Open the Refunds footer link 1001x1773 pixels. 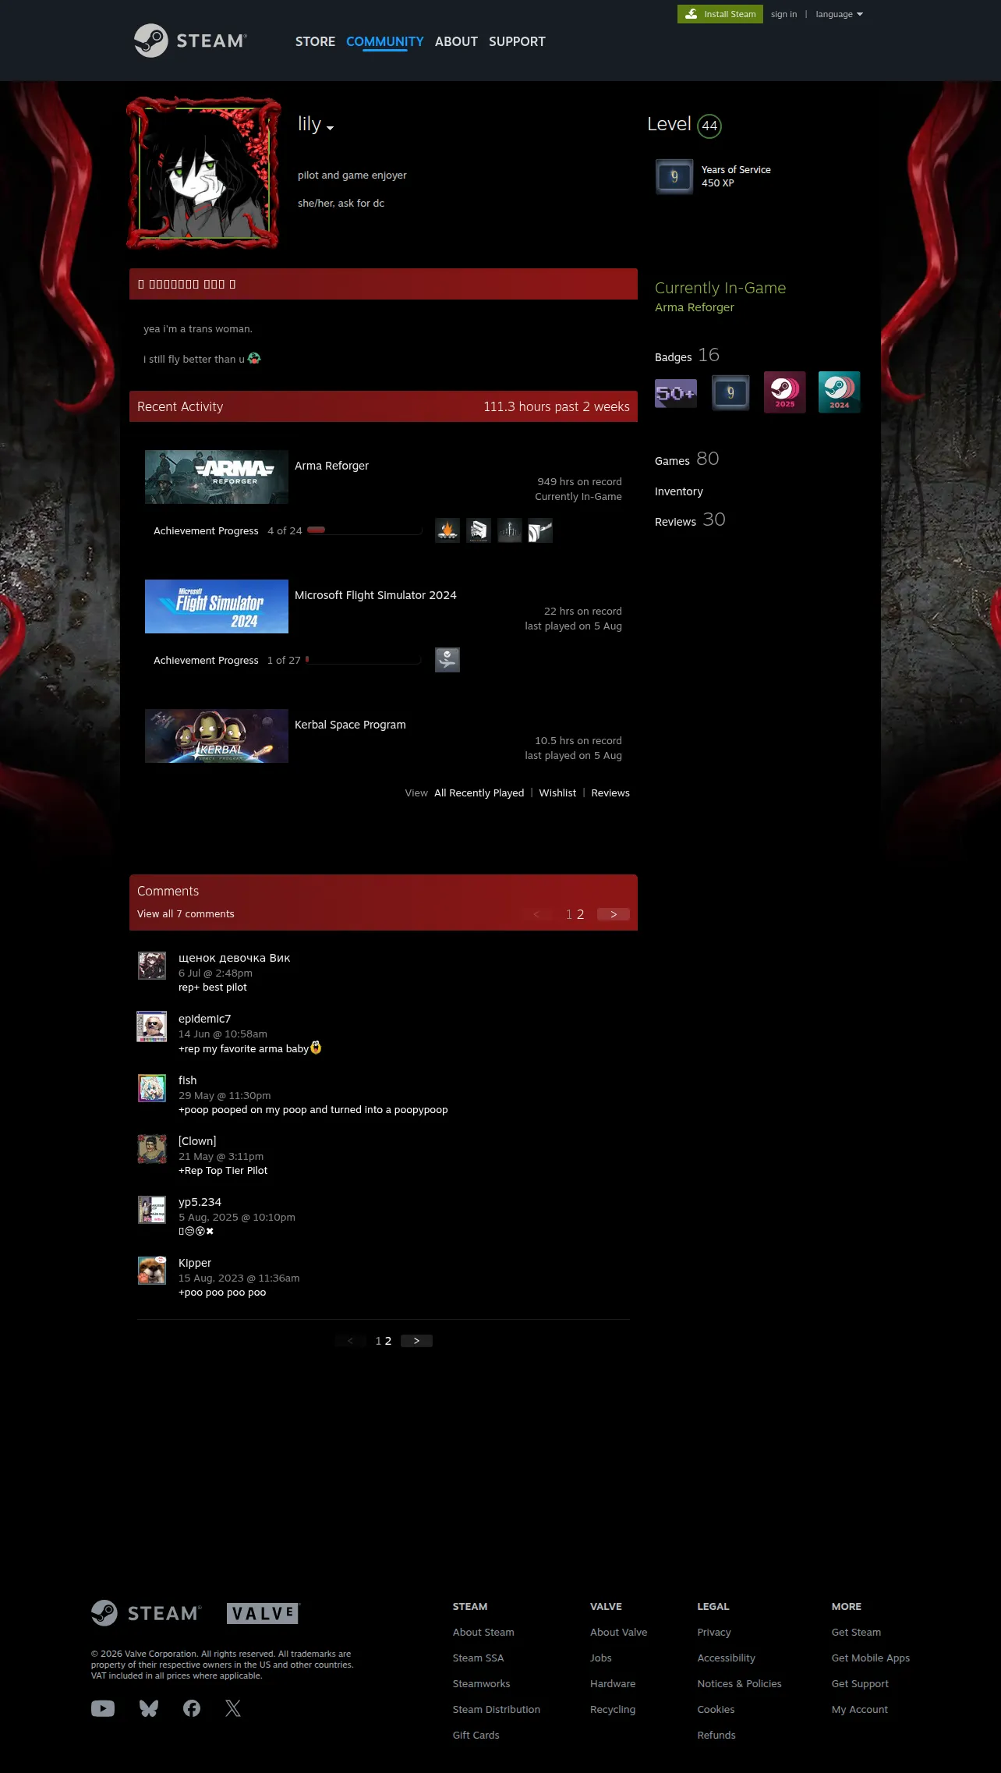716,1735
